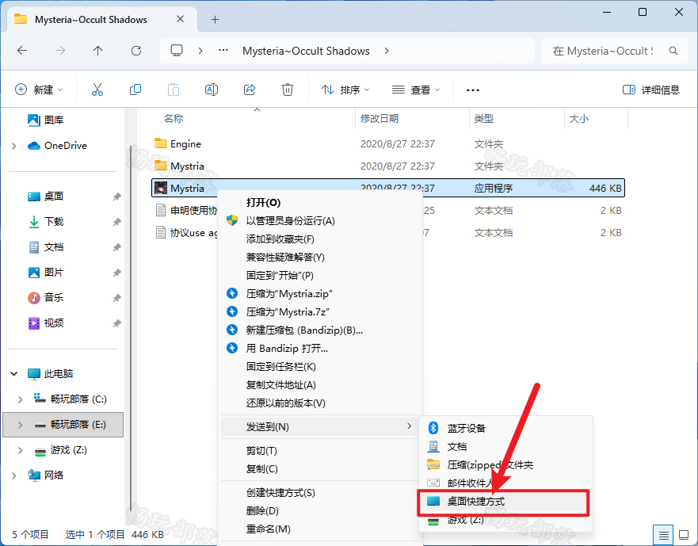This screenshot has width=698, height=546.
Task: Choose 兼容性疑难解答(Y) menu entry
Action: (x=319, y=258)
